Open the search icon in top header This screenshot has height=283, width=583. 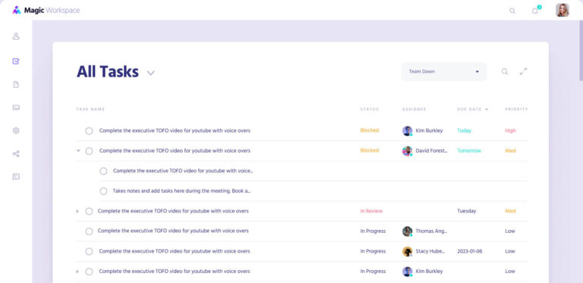[x=512, y=11]
